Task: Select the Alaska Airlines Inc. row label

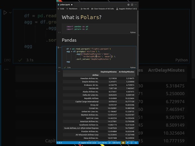Action: [x=90, y=92]
